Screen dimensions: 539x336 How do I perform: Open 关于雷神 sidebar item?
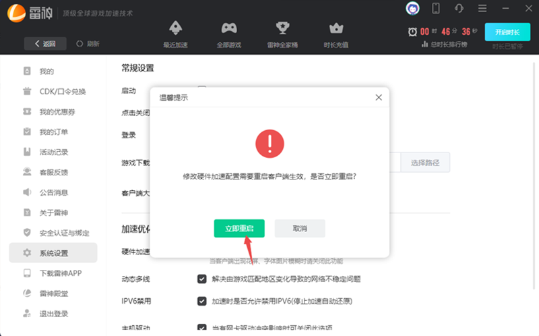(x=53, y=213)
